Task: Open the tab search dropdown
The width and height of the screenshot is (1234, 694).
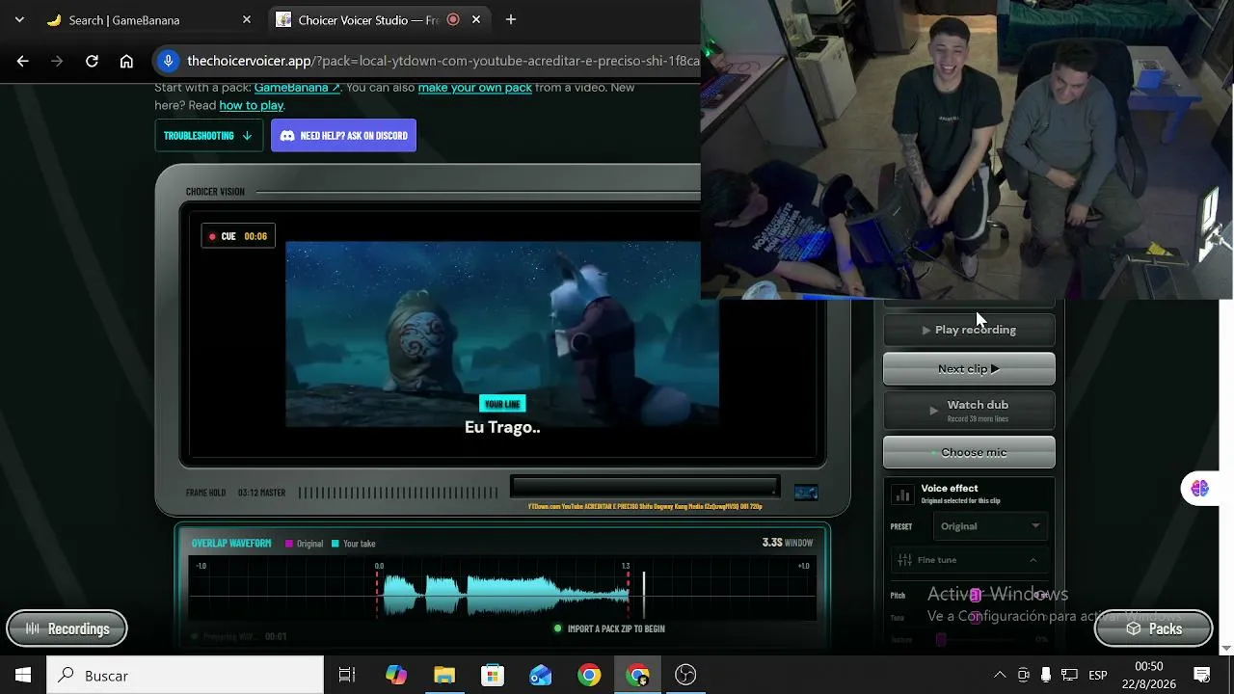Action: point(19,20)
